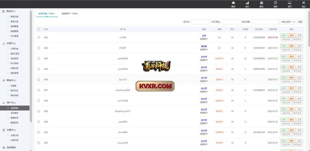Click the 备份 gear icon

tap(261, 3)
